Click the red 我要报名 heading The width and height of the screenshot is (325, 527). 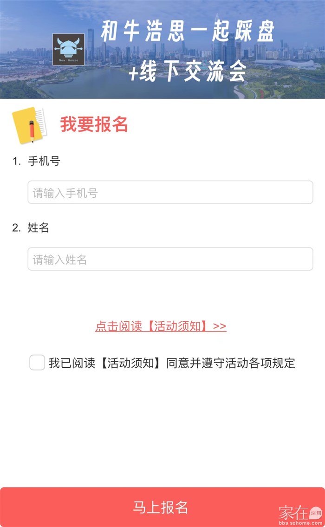click(94, 124)
